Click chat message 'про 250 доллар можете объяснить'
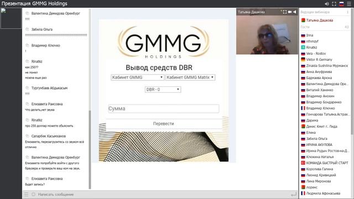The width and height of the screenshot is (354, 199). pos(49,126)
